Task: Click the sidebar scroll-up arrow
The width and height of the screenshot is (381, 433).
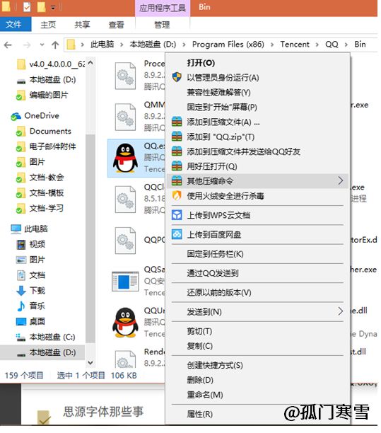Action: (90, 63)
